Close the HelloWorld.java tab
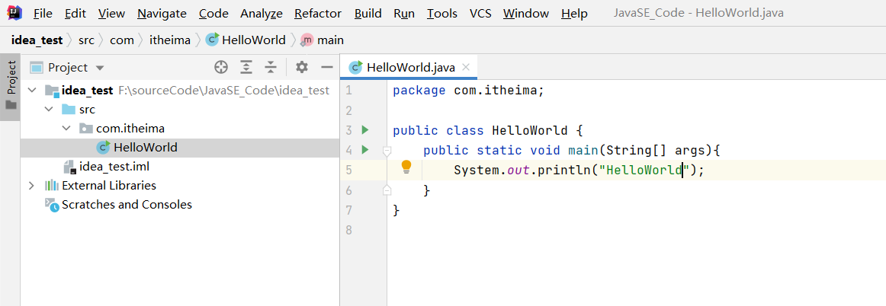The width and height of the screenshot is (886, 306). (x=466, y=67)
